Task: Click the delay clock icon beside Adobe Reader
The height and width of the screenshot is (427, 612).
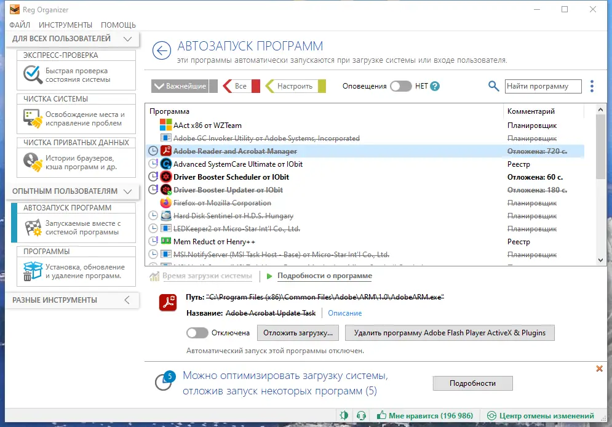Action: 153,151
